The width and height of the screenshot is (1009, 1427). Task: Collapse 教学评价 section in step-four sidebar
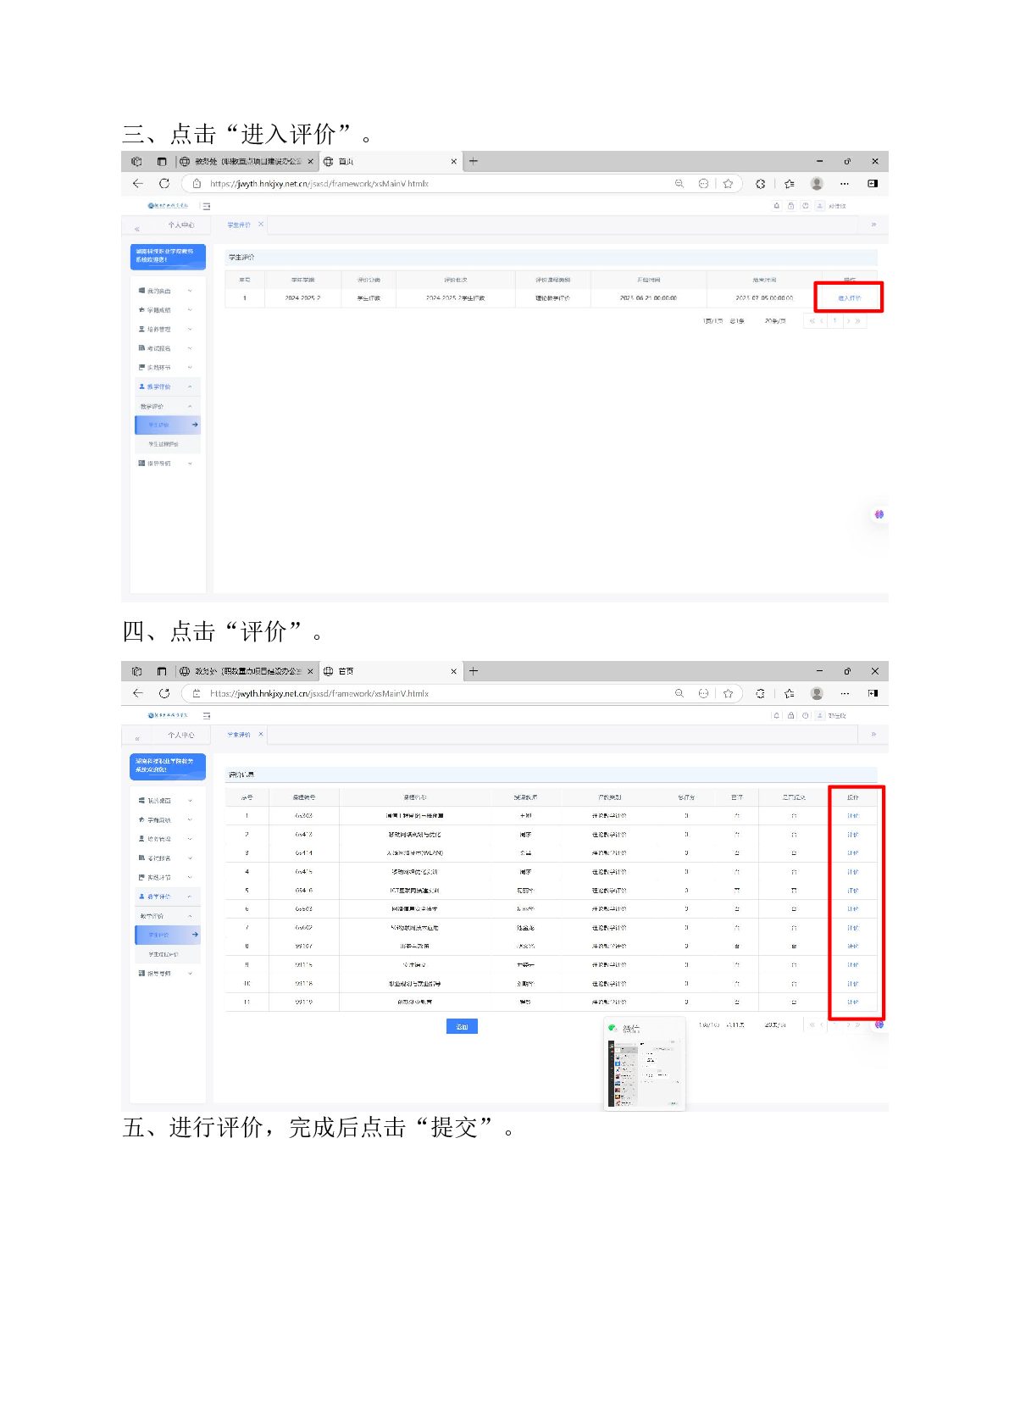[165, 897]
